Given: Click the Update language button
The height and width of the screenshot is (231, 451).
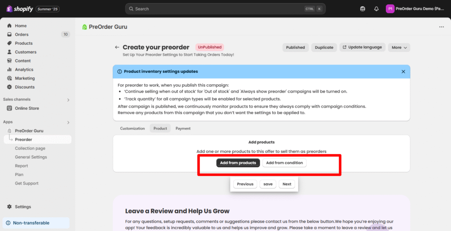Looking at the screenshot, I should click(362, 47).
